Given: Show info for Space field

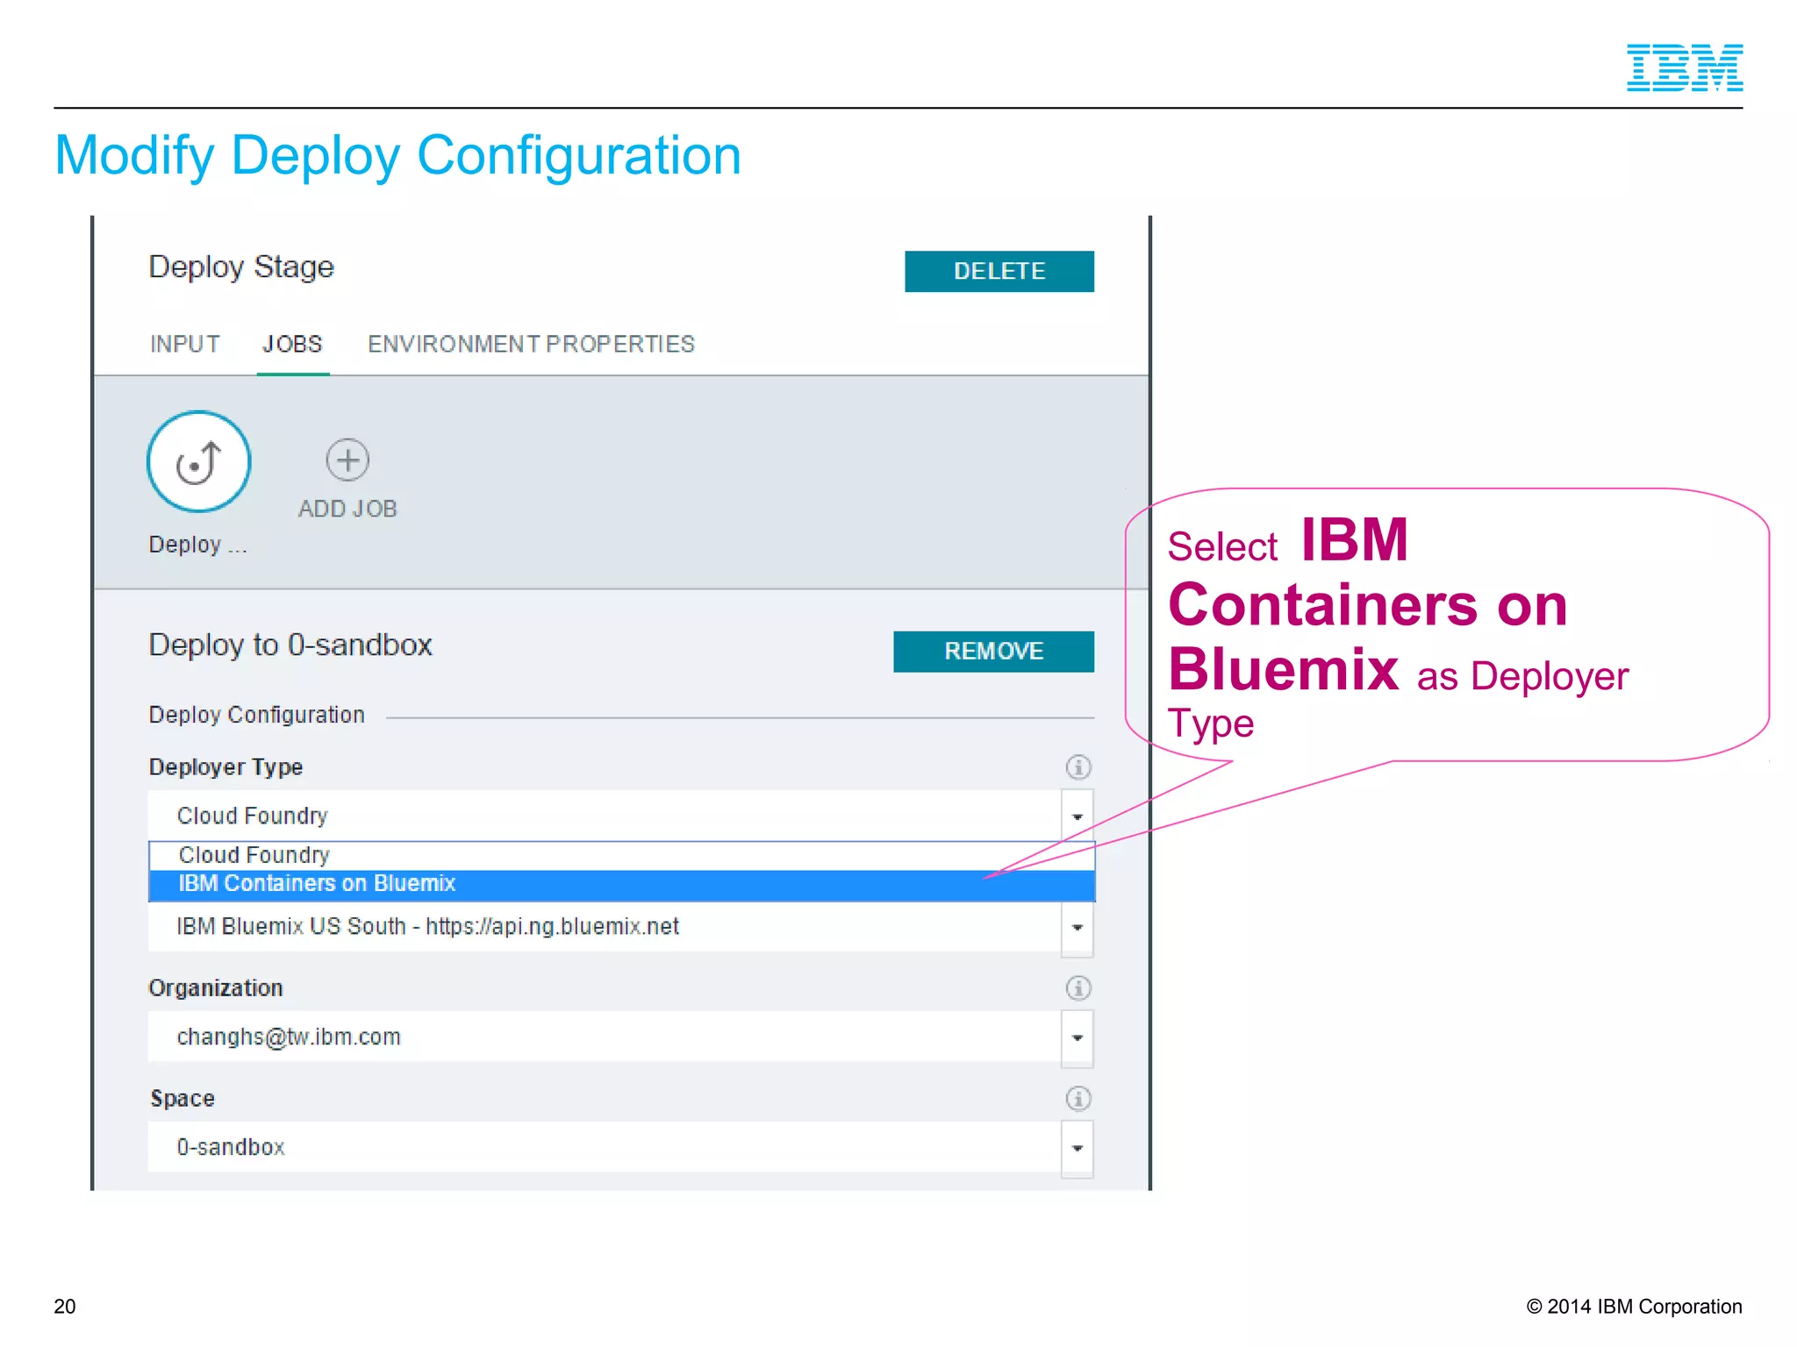Looking at the screenshot, I should [x=1078, y=1099].
